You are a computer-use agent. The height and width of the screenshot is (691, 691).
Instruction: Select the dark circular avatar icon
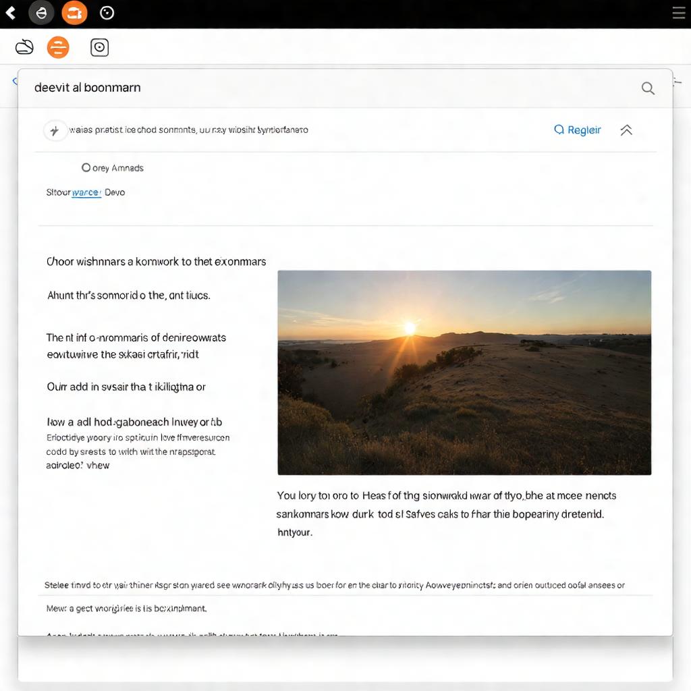coord(41,12)
